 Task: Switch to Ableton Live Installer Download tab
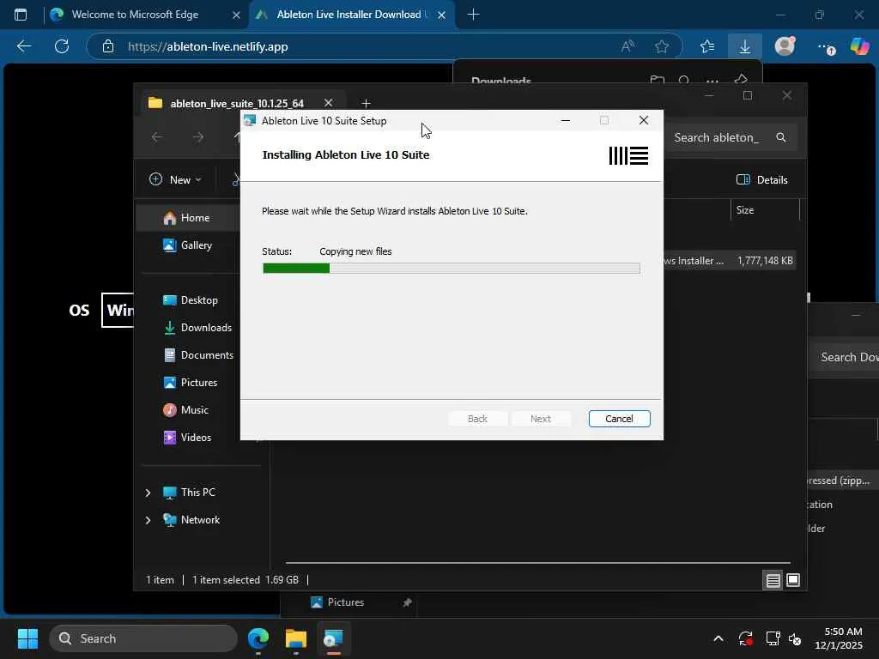pyautogui.click(x=349, y=15)
